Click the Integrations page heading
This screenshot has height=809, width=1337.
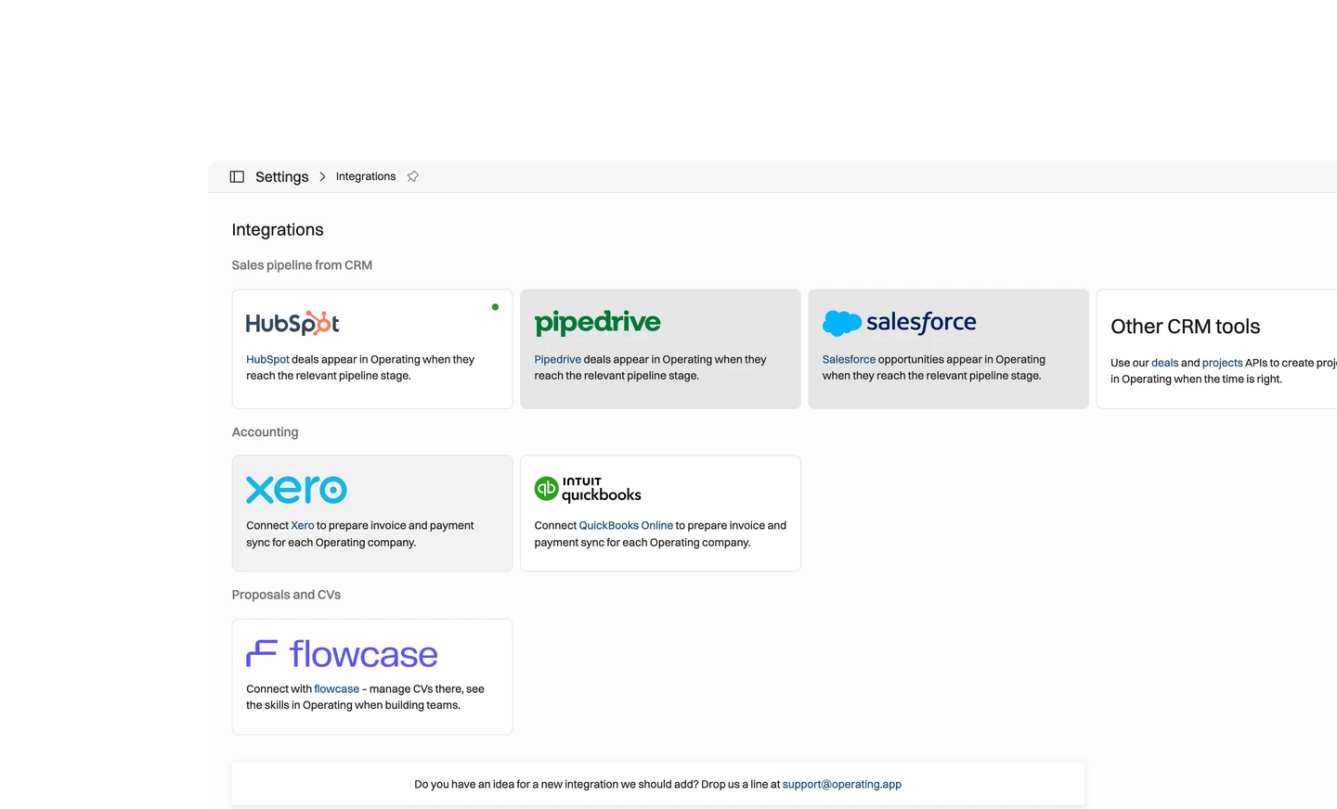(x=278, y=229)
